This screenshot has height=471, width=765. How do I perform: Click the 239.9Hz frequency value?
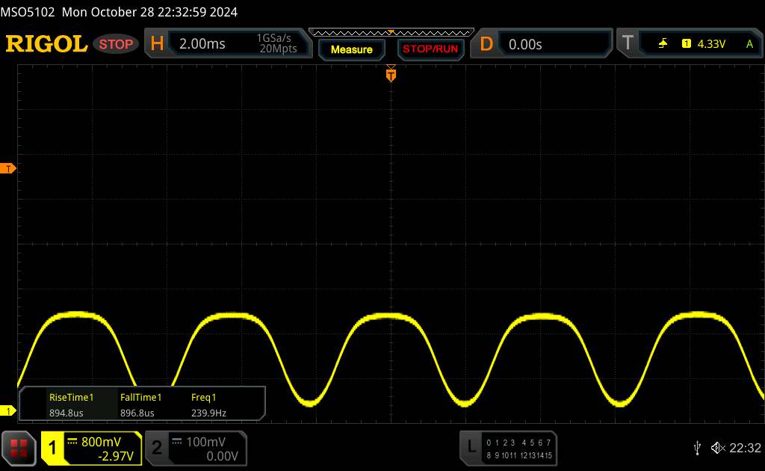point(208,413)
